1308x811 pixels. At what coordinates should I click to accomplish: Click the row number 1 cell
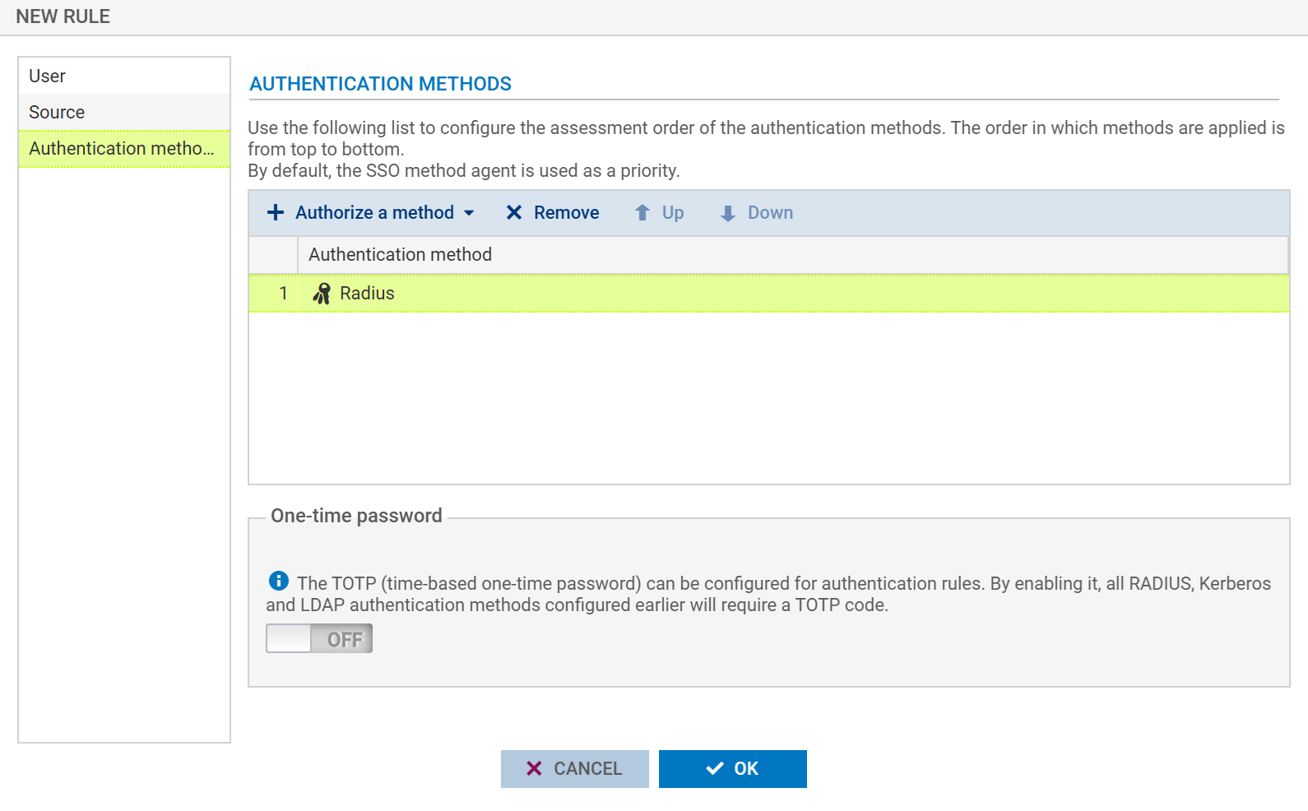pos(283,294)
